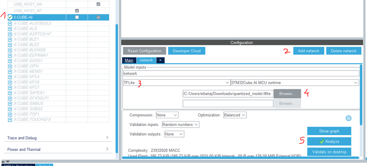Screen dimensions: 367x166
Task: Toggle USB_HOST_M7 checkbox
Action: click(77, 11)
